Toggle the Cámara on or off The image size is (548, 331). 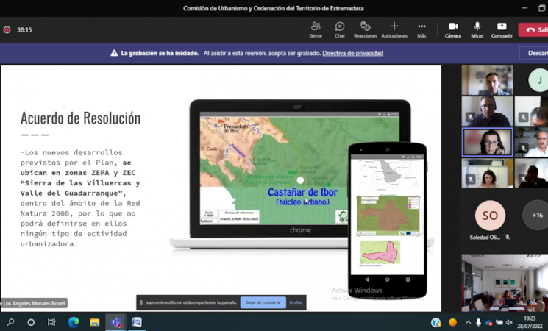click(453, 29)
